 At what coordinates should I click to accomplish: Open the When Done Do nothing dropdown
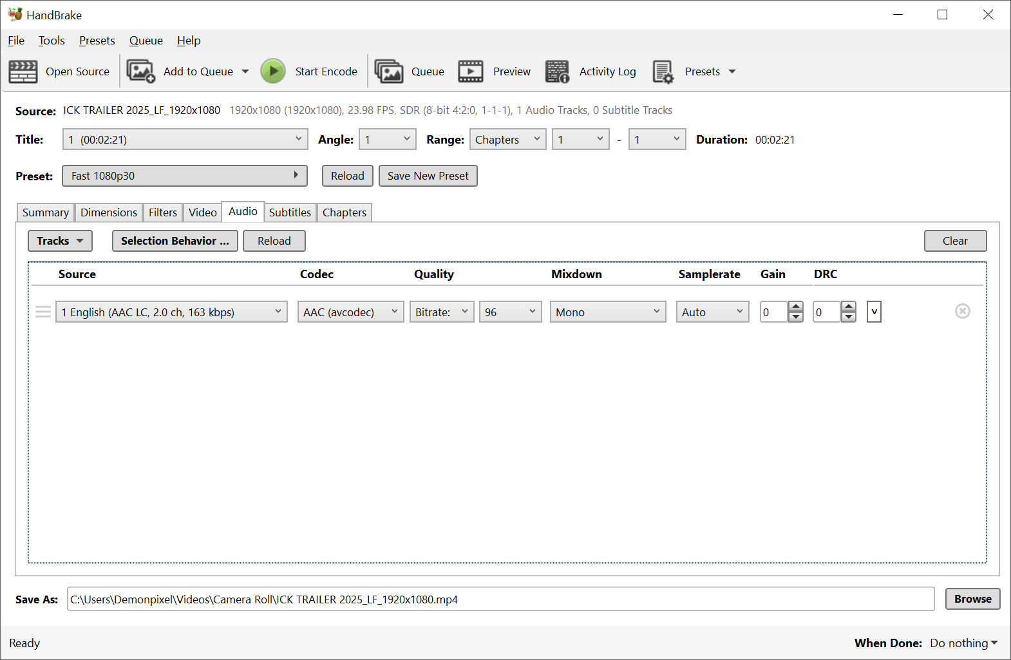click(x=964, y=643)
